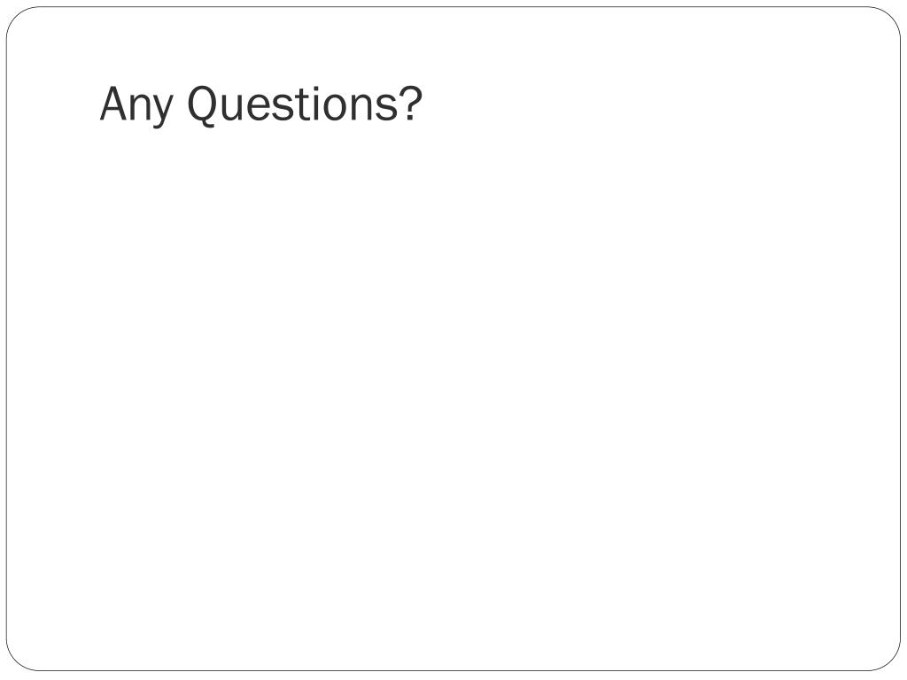This screenshot has height=680, width=907.
Task: Click the bottom edge of the slide border
Action: [453, 671]
